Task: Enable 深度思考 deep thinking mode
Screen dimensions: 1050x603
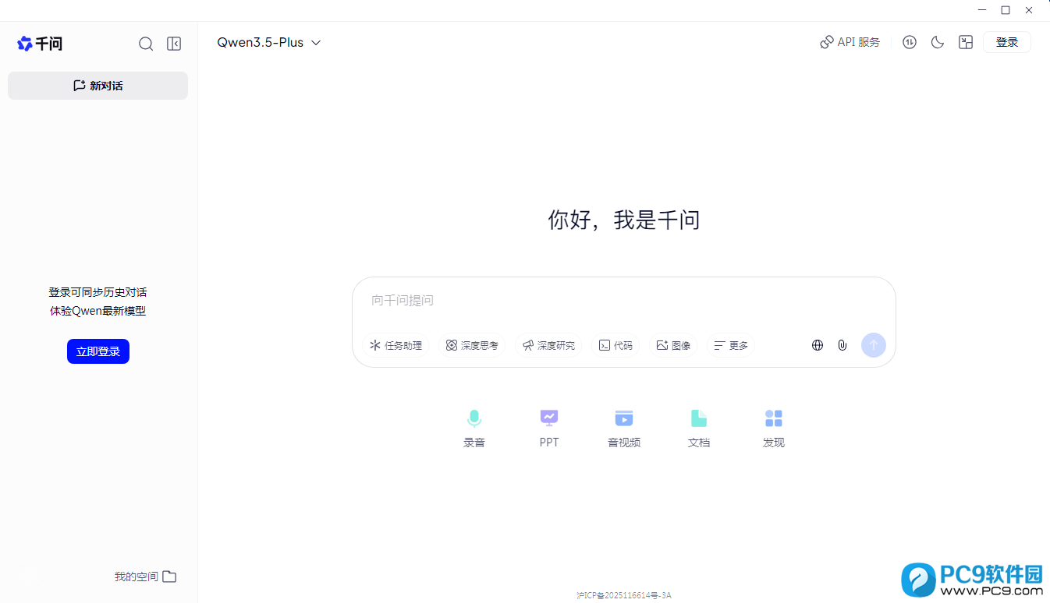Action: [472, 344]
